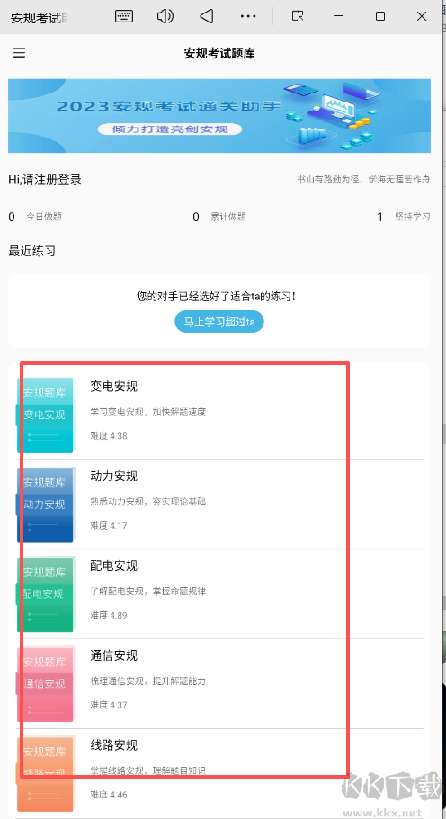Open the 动力安规 book cover thumbnail
Viewport: 446px width, 819px height.
pyautogui.click(x=46, y=504)
